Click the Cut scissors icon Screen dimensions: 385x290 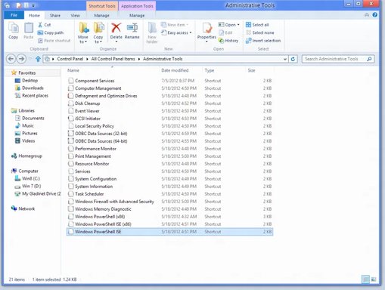[40, 25]
